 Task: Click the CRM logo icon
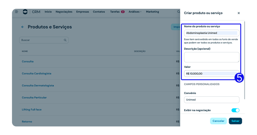25,12
